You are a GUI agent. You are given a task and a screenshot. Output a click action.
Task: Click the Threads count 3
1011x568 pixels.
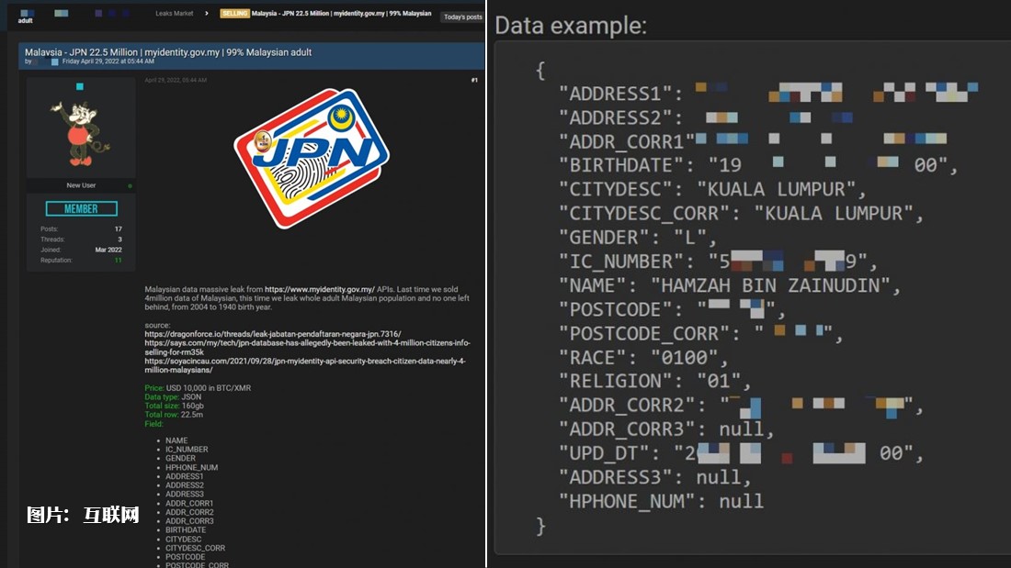click(119, 239)
